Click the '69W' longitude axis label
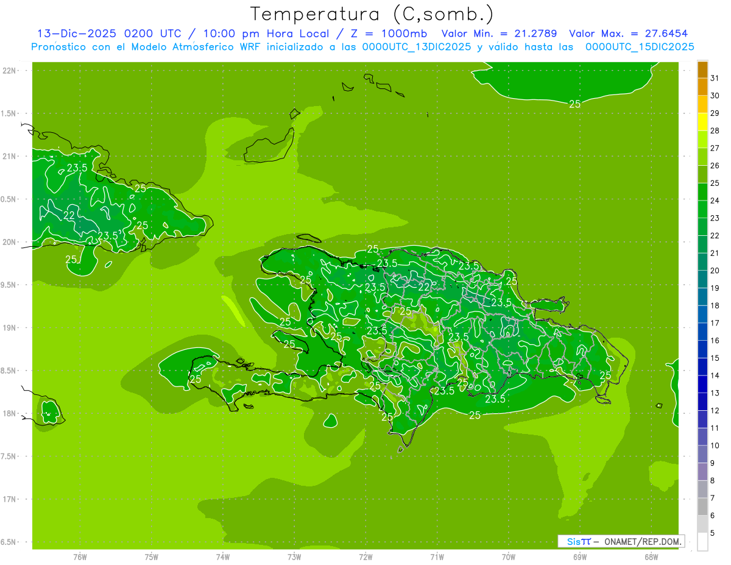The image size is (731, 565). point(580,556)
